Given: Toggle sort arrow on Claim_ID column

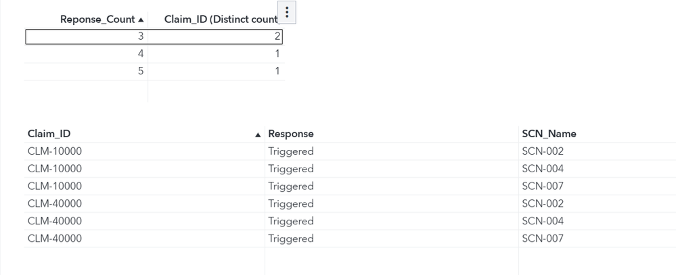Looking at the screenshot, I should click(257, 134).
